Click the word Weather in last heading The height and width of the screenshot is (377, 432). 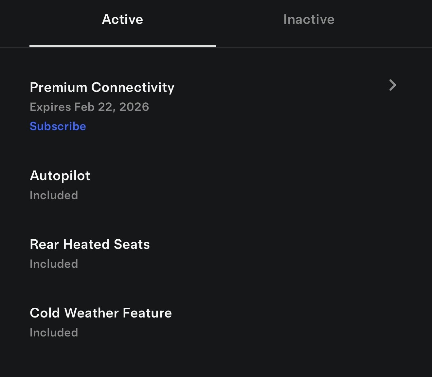(x=91, y=313)
